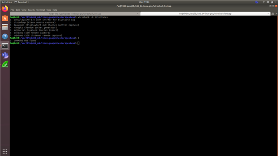The image size is (278, 156).
Task: Open the View menu
Action: click(x=24, y=10)
